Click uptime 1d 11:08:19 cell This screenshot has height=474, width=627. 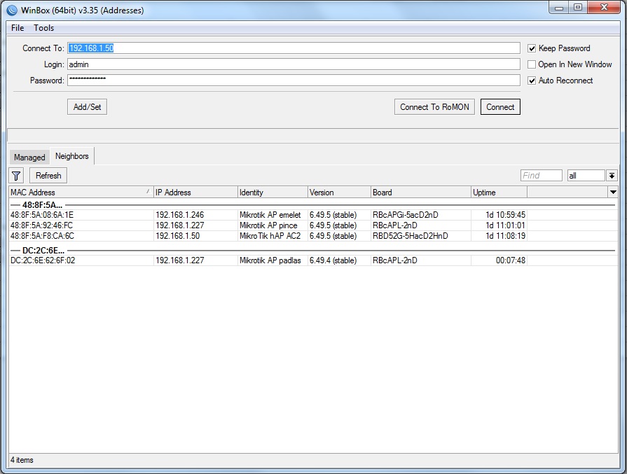click(x=505, y=236)
